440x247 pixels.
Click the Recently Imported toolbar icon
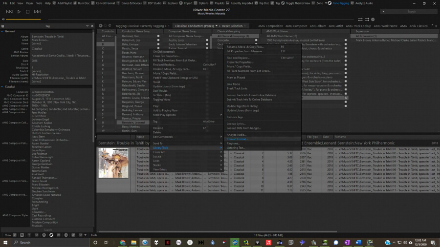click(x=227, y=3)
